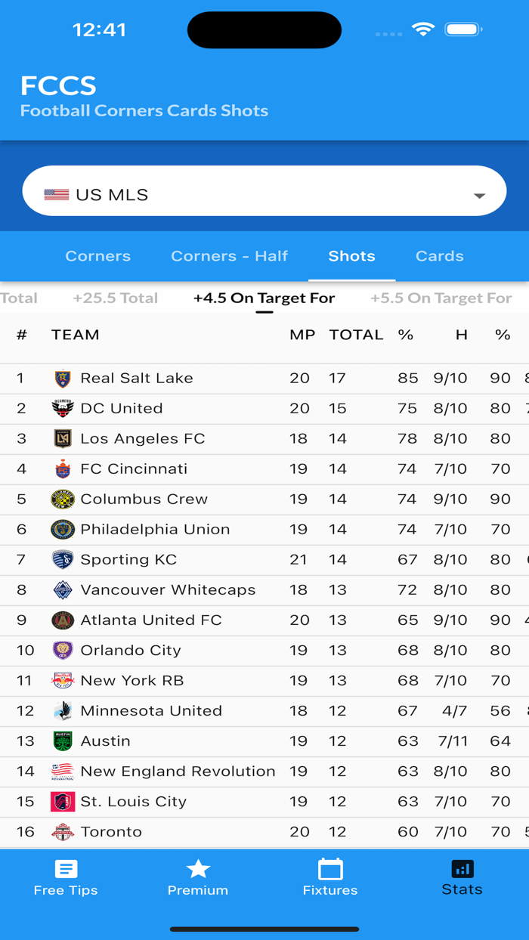
Task: Select the DC United eagle badge
Action: click(x=63, y=408)
